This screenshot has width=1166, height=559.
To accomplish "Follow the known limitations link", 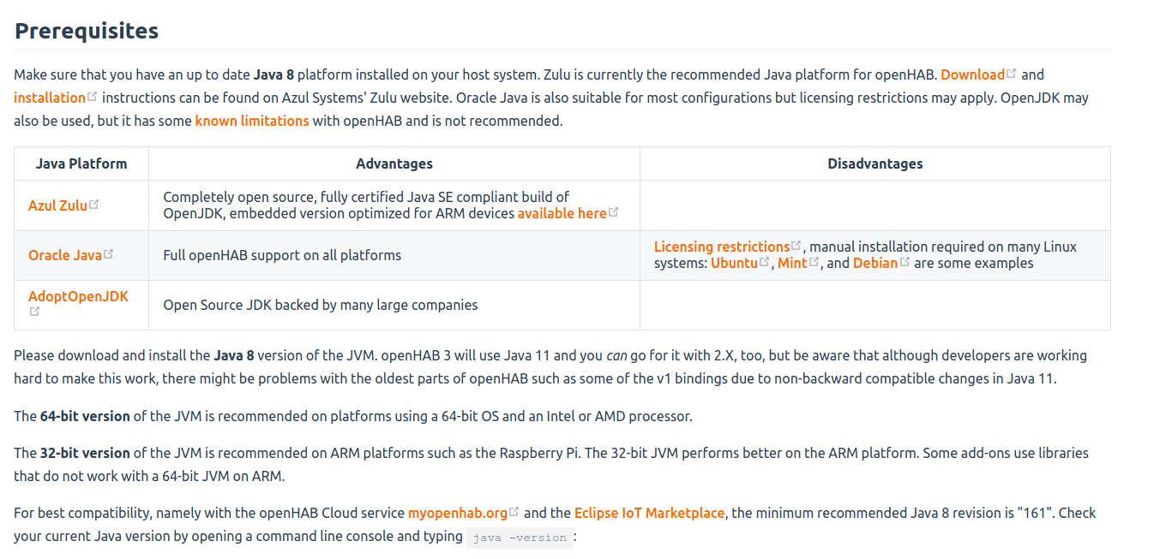I will 252,121.
